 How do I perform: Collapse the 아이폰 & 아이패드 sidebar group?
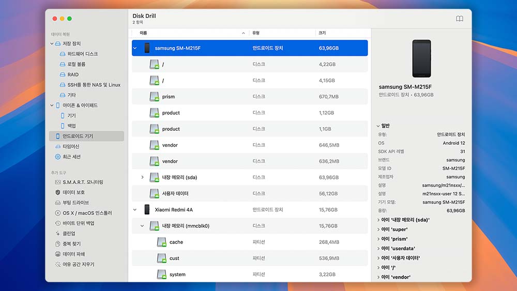(52, 105)
